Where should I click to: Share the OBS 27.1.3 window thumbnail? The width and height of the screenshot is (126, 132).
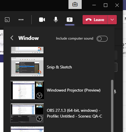27,113
